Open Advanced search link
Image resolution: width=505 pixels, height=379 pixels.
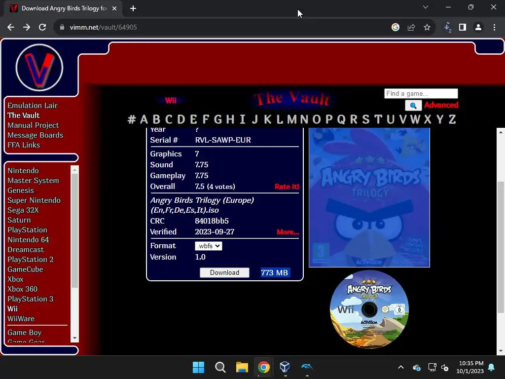point(441,105)
